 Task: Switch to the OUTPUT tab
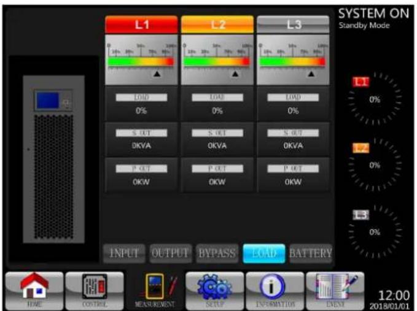(171, 253)
